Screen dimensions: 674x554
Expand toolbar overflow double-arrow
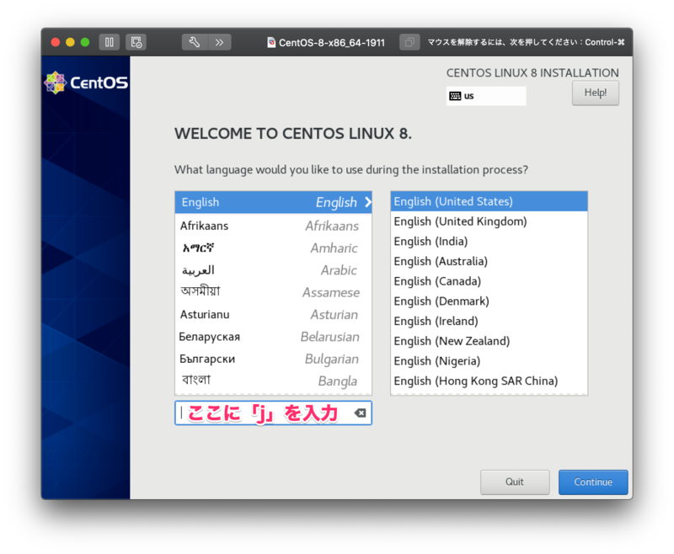pos(220,42)
